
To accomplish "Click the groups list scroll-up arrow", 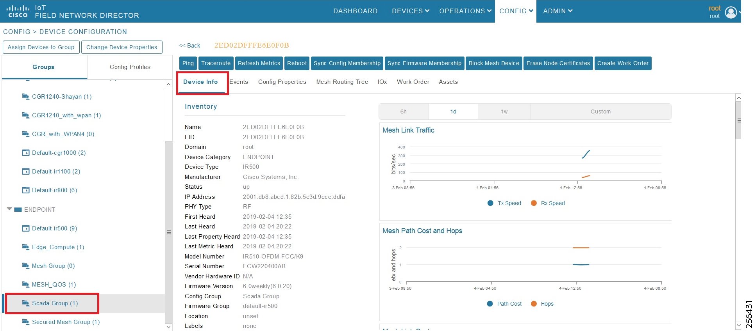I will coord(169,84).
